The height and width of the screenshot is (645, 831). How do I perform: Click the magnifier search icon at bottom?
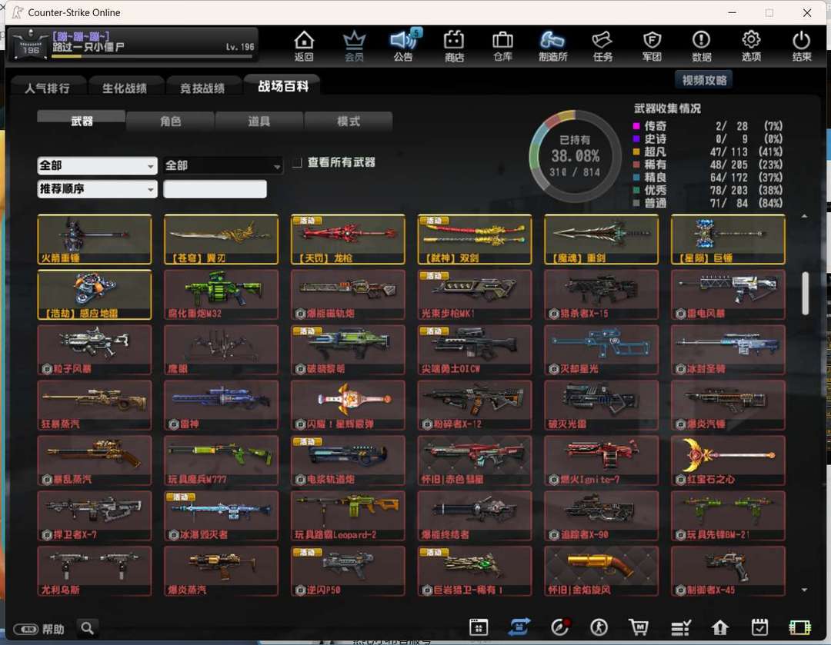click(88, 629)
